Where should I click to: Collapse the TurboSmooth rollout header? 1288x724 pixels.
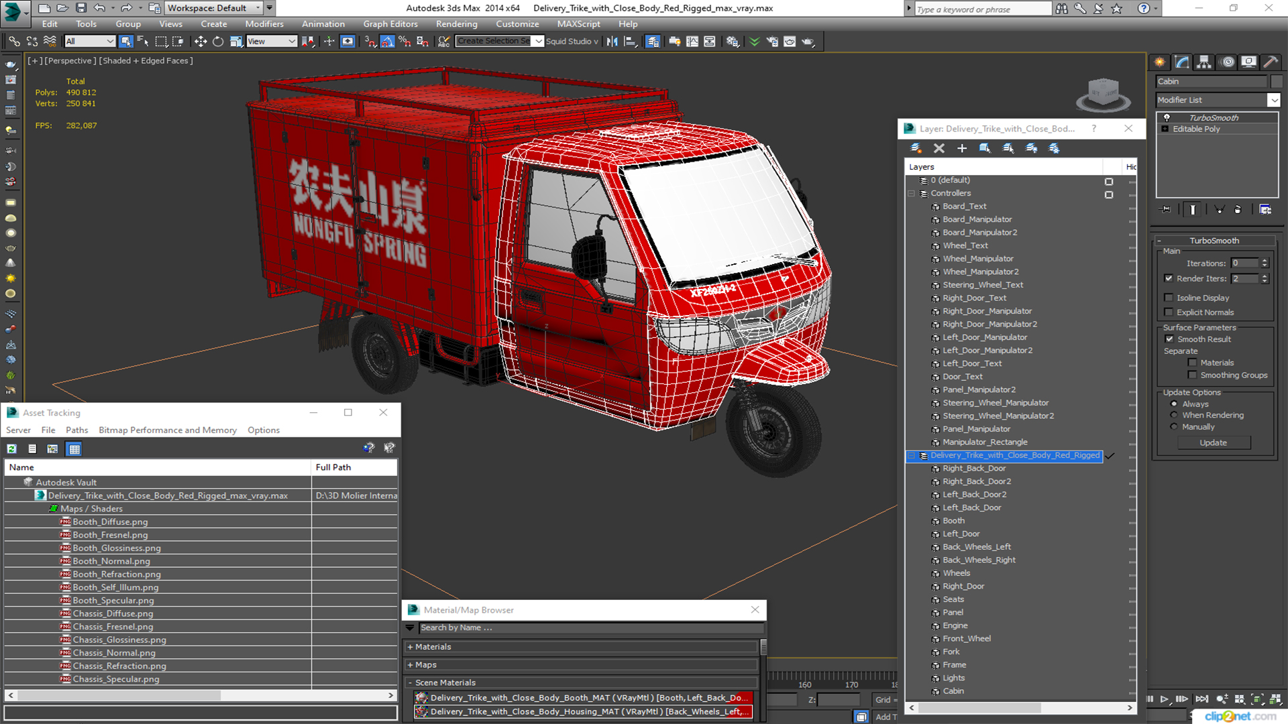(1214, 241)
